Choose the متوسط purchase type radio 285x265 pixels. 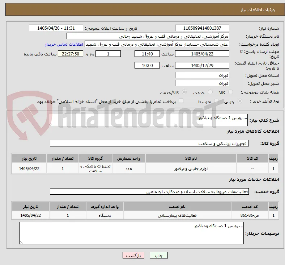216,101
